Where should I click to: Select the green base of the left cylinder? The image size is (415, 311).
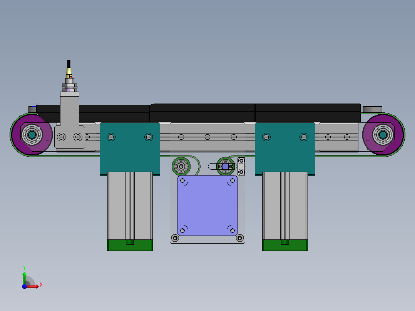click(130, 245)
